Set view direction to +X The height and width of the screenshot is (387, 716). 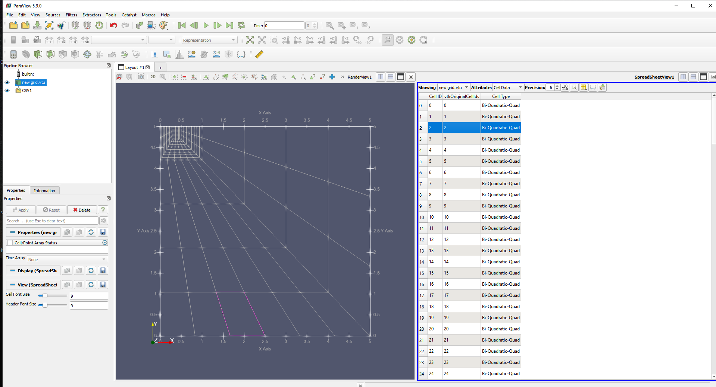coord(286,40)
